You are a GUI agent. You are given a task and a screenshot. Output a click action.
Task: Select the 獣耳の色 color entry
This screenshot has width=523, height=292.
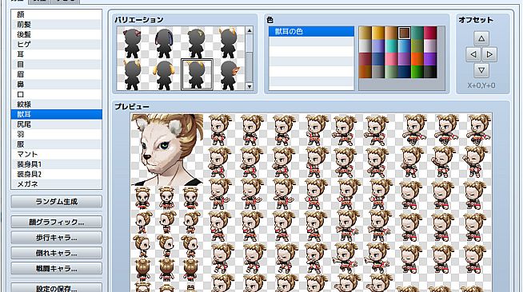[x=311, y=32]
